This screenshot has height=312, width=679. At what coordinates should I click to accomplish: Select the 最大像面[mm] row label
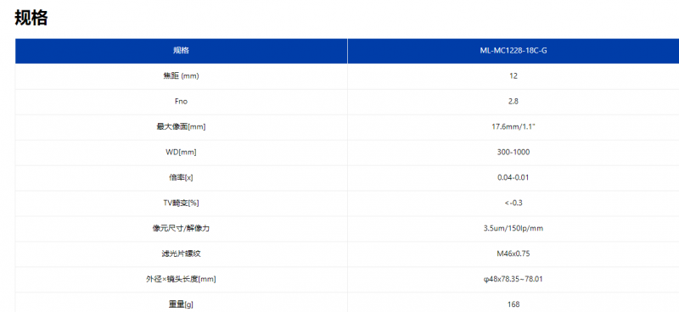click(x=181, y=127)
